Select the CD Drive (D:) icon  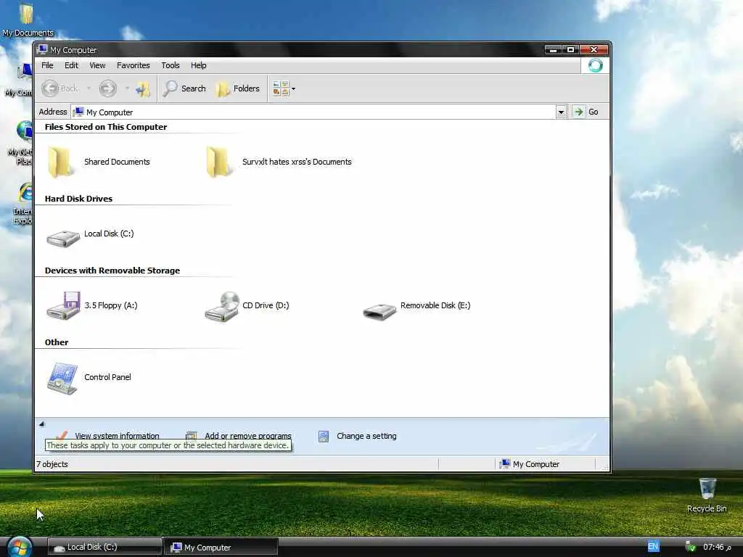[x=222, y=307]
